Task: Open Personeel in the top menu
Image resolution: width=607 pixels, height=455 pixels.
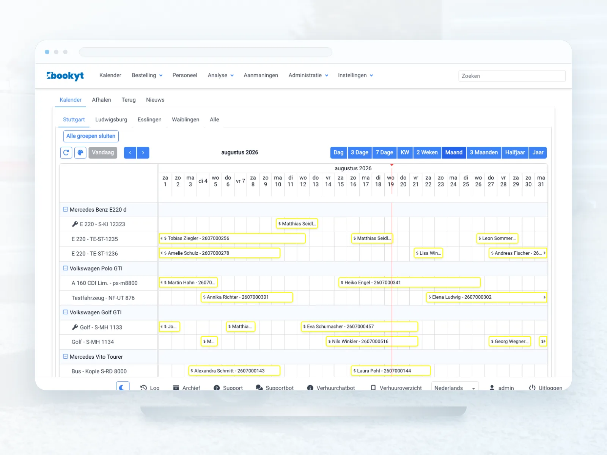Action: [185, 75]
